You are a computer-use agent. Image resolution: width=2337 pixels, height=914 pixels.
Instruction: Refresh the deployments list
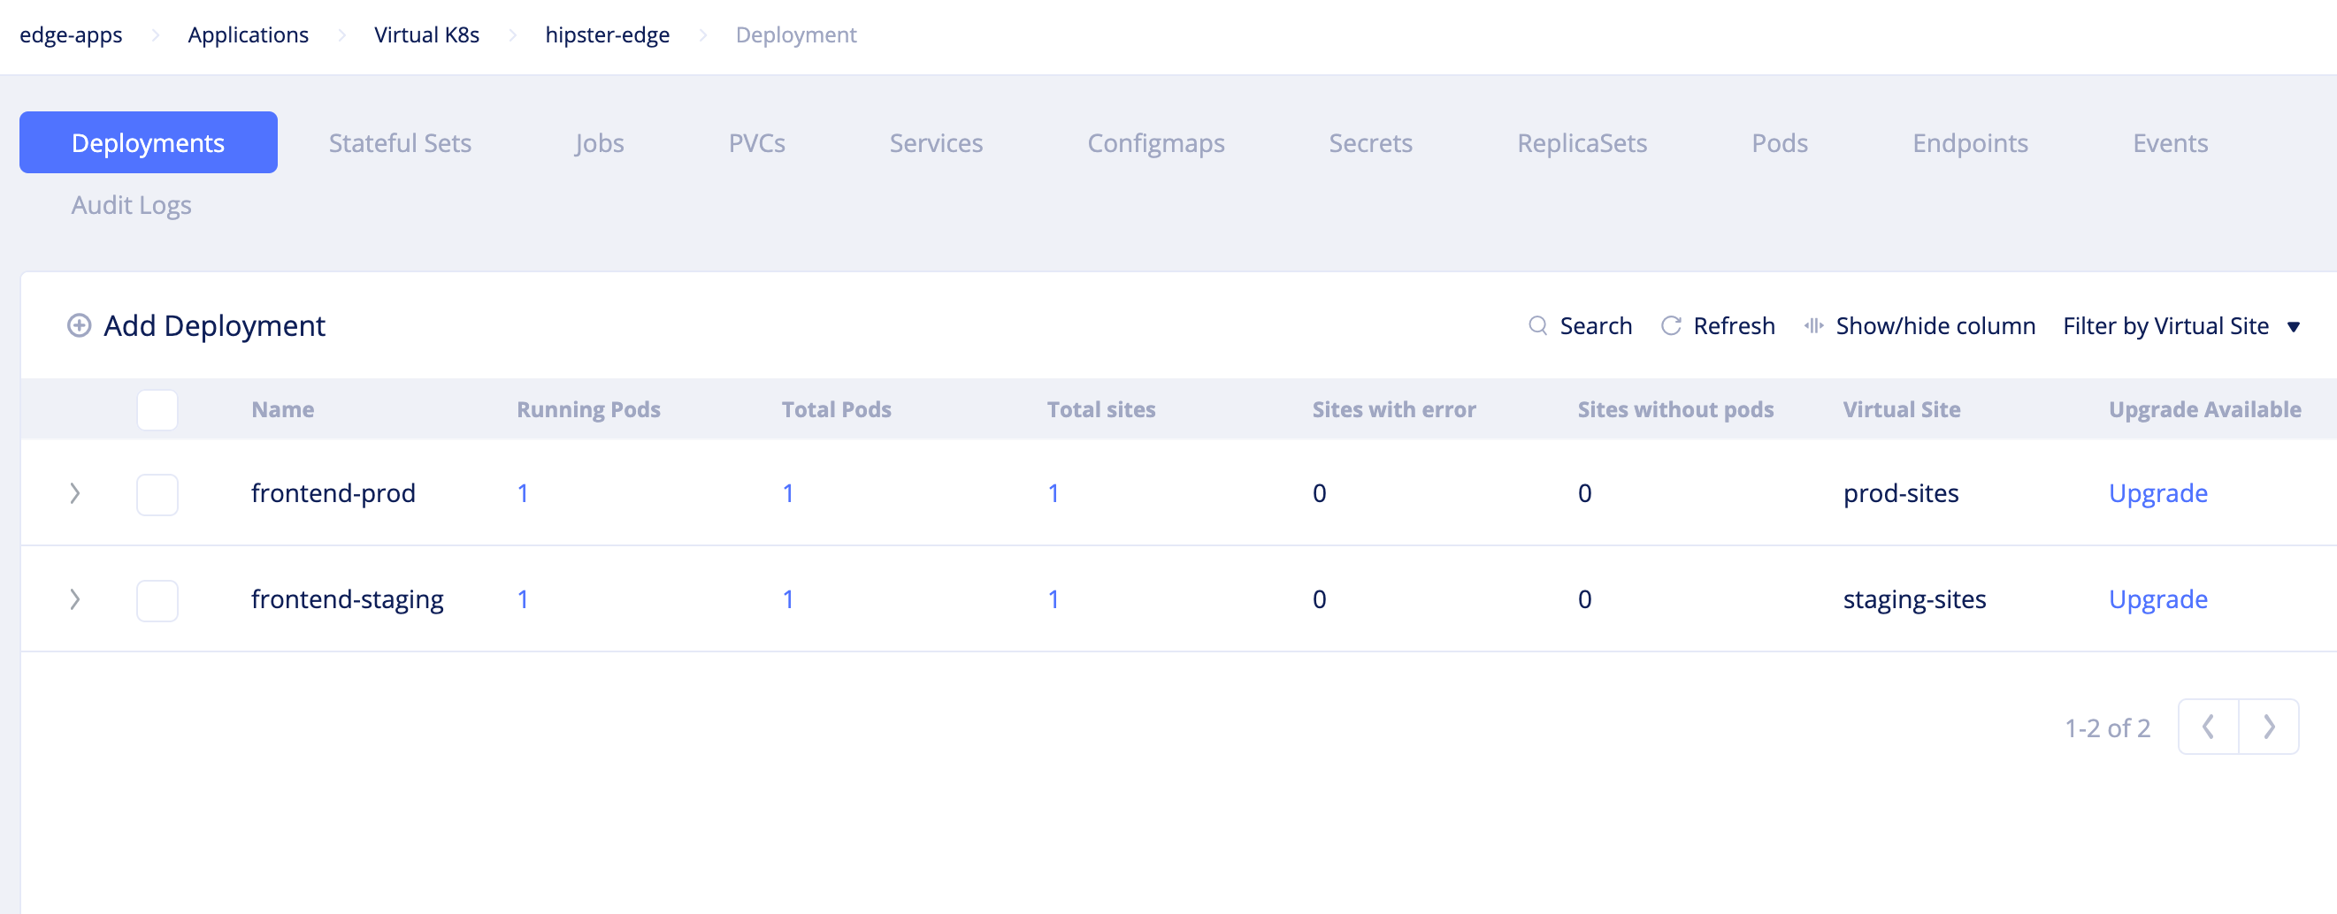[1733, 325]
